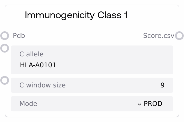
Task: Click the C window size label
Action: (x=42, y=85)
